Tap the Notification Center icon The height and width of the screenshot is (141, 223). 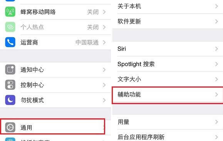10,70
